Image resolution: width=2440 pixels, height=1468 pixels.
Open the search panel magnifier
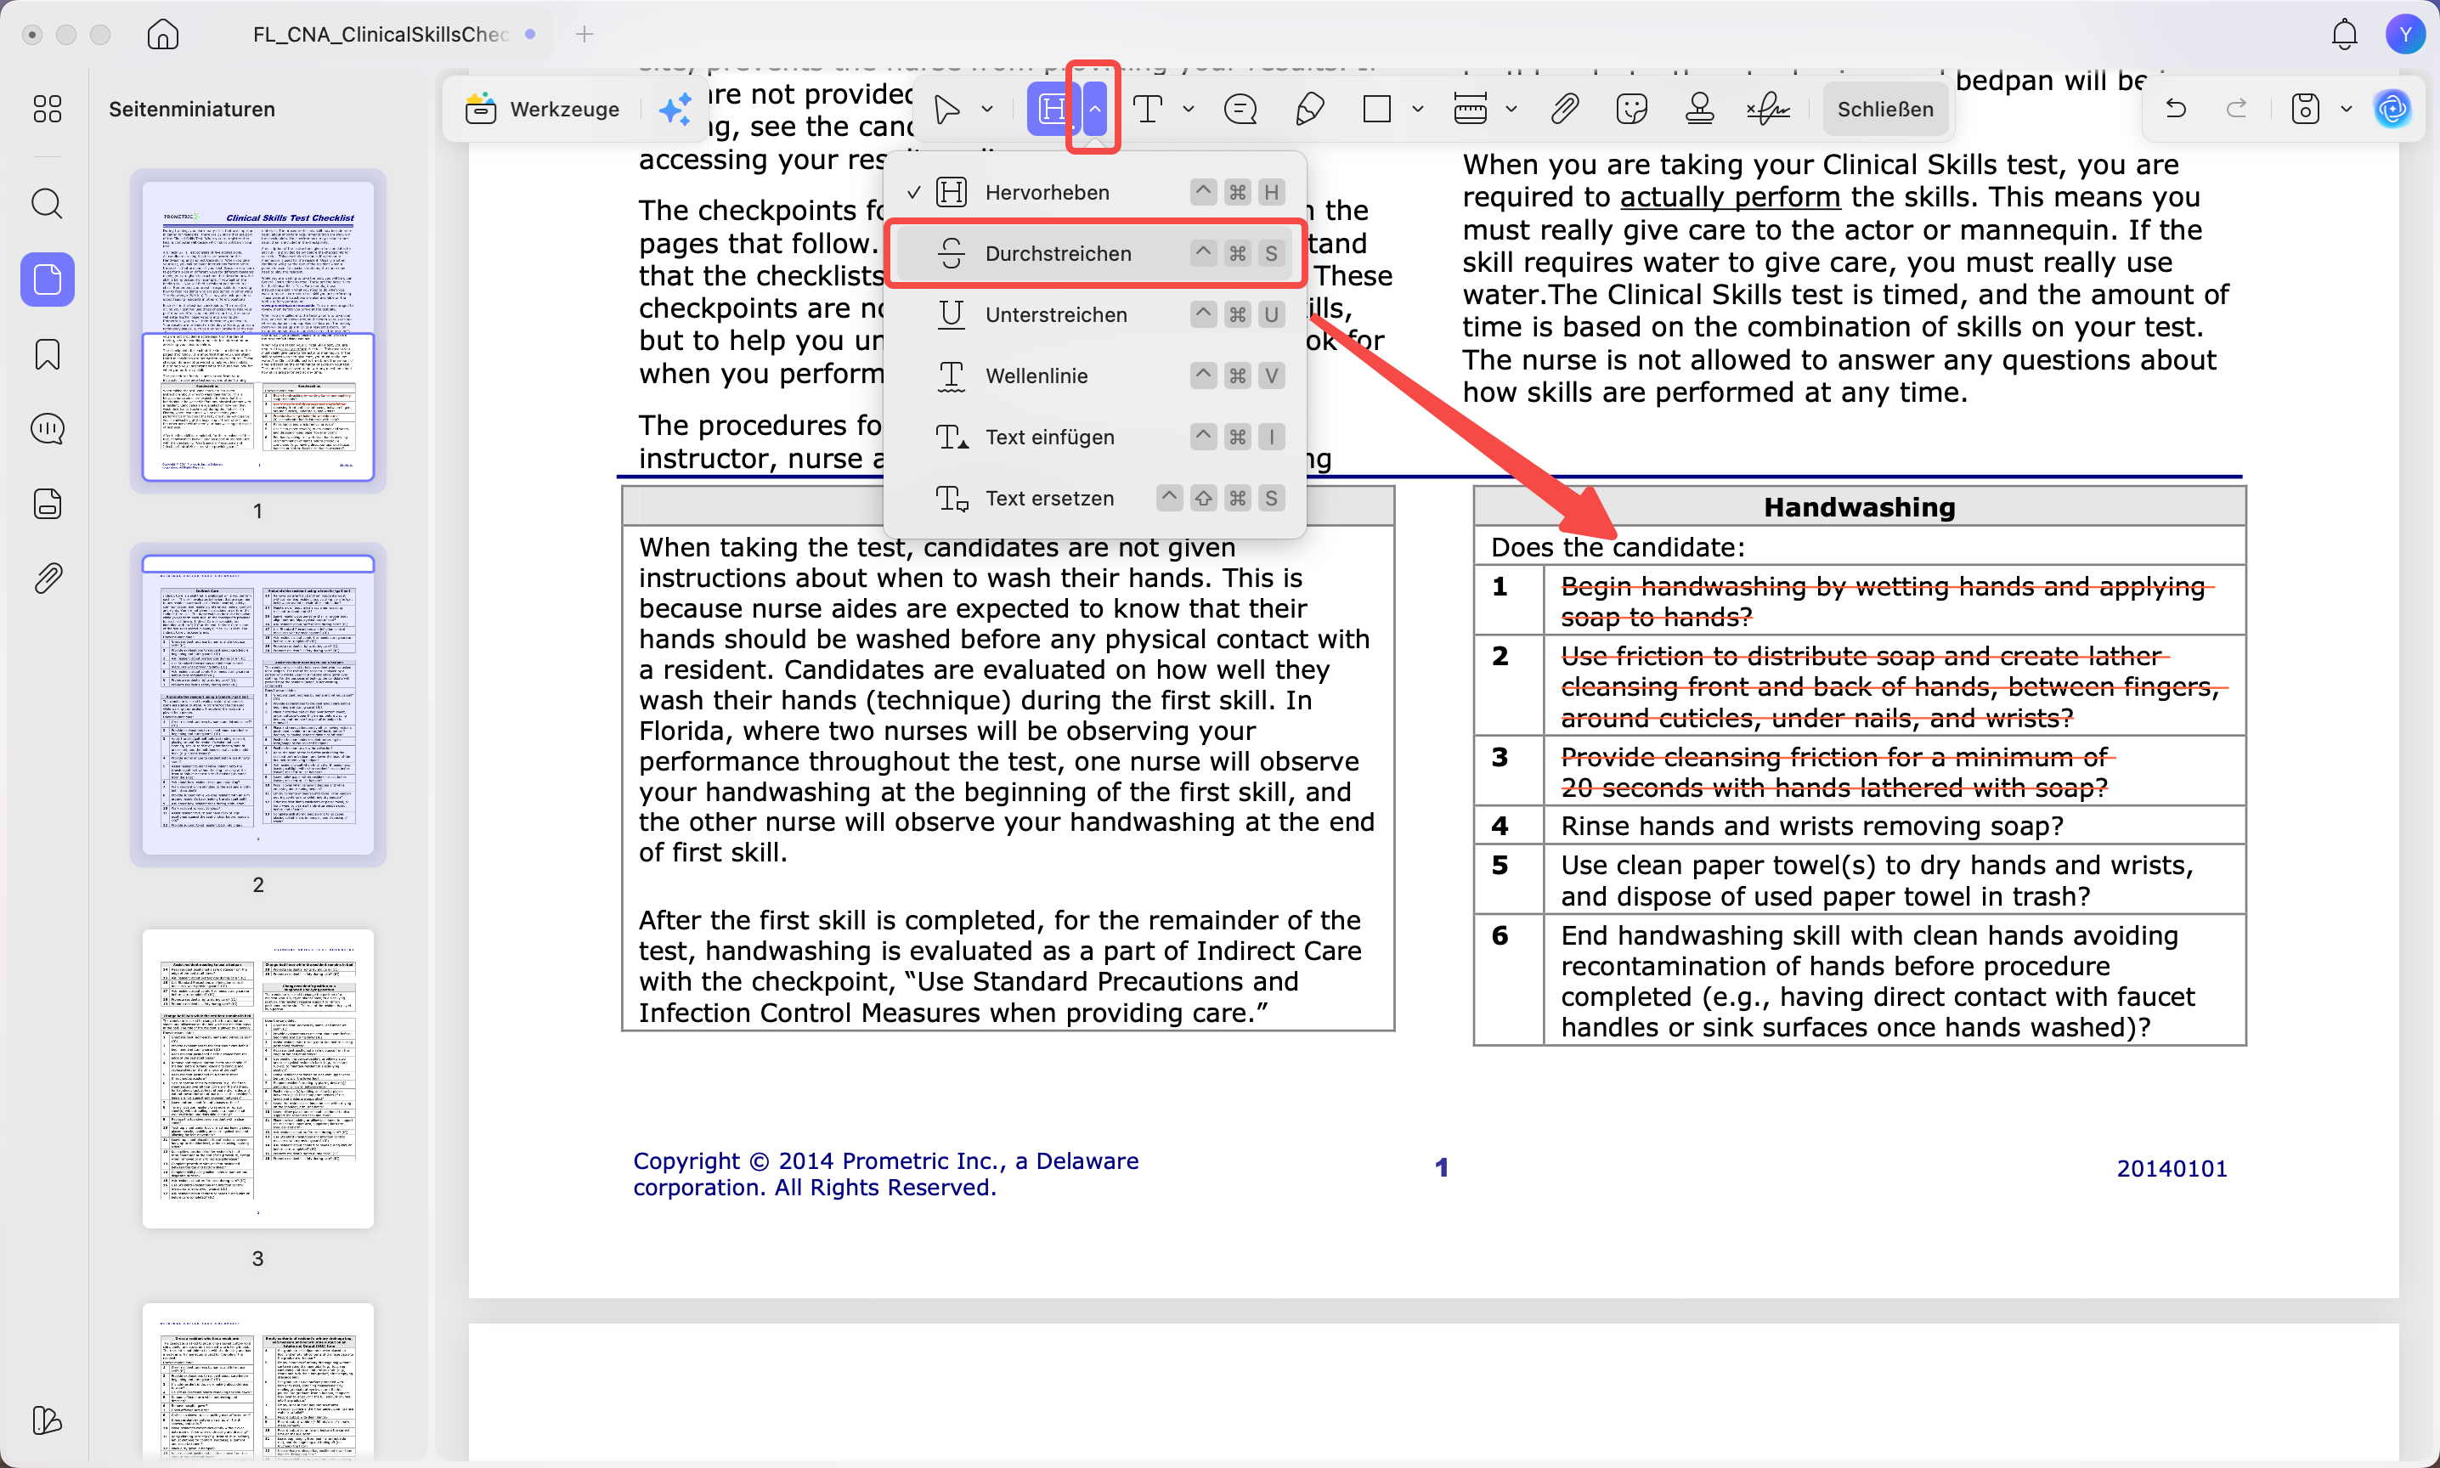click(48, 204)
